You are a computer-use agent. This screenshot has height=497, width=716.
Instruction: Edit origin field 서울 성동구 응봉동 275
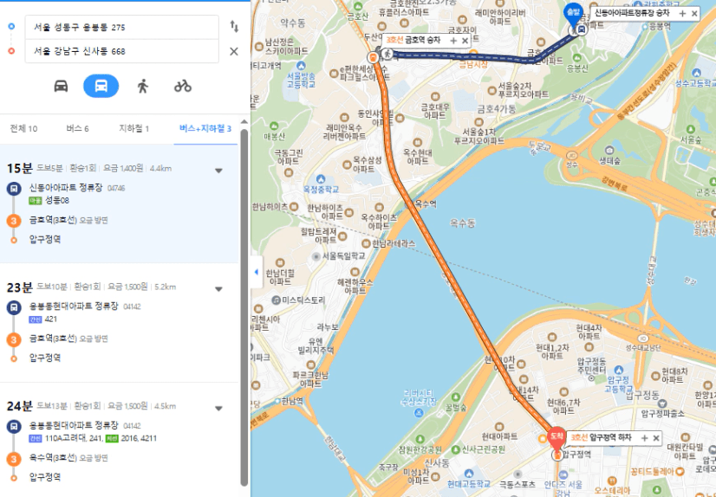121,28
